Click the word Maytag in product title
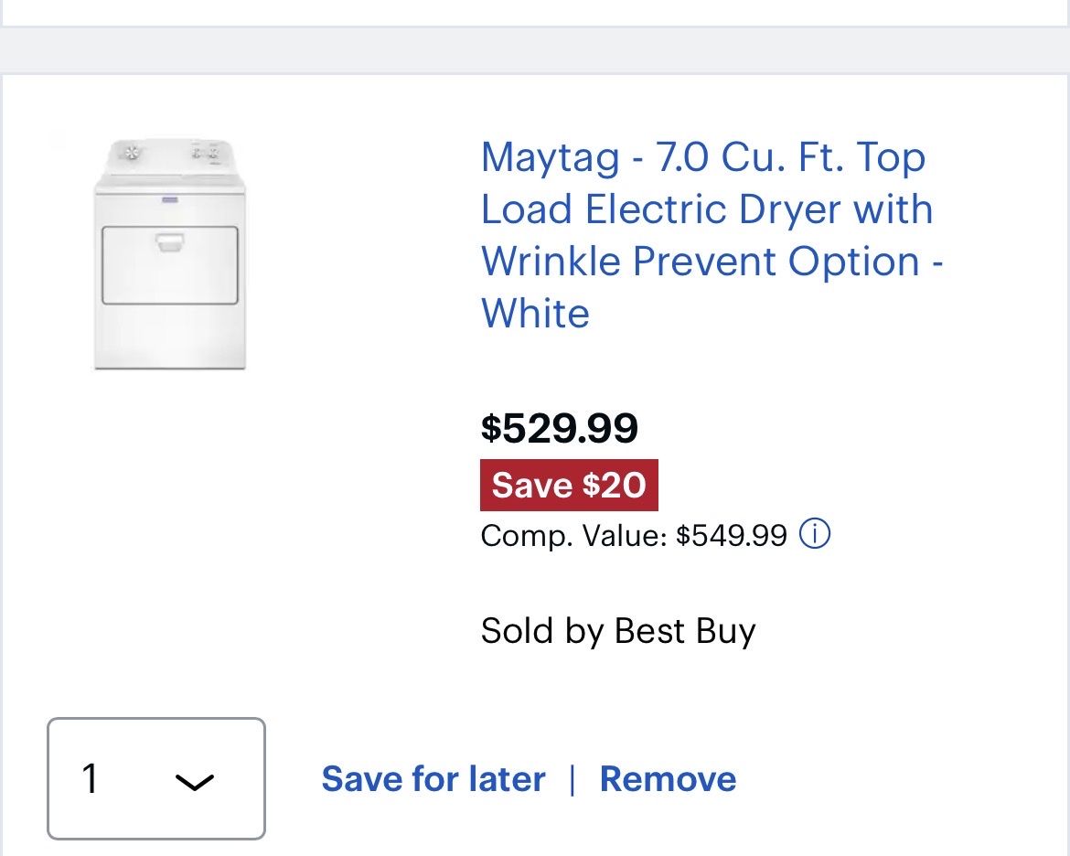Viewport: 1070px width, 856px height. tap(551, 157)
